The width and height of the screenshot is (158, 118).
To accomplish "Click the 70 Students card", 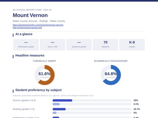I will coord(106,45).
